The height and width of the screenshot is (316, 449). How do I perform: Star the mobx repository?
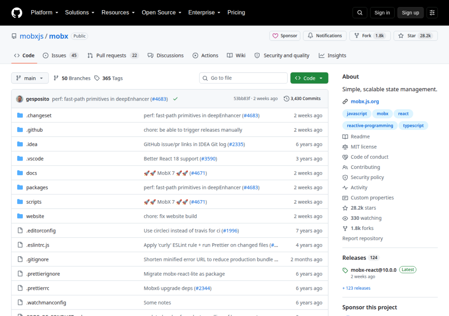pyautogui.click(x=416, y=36)
